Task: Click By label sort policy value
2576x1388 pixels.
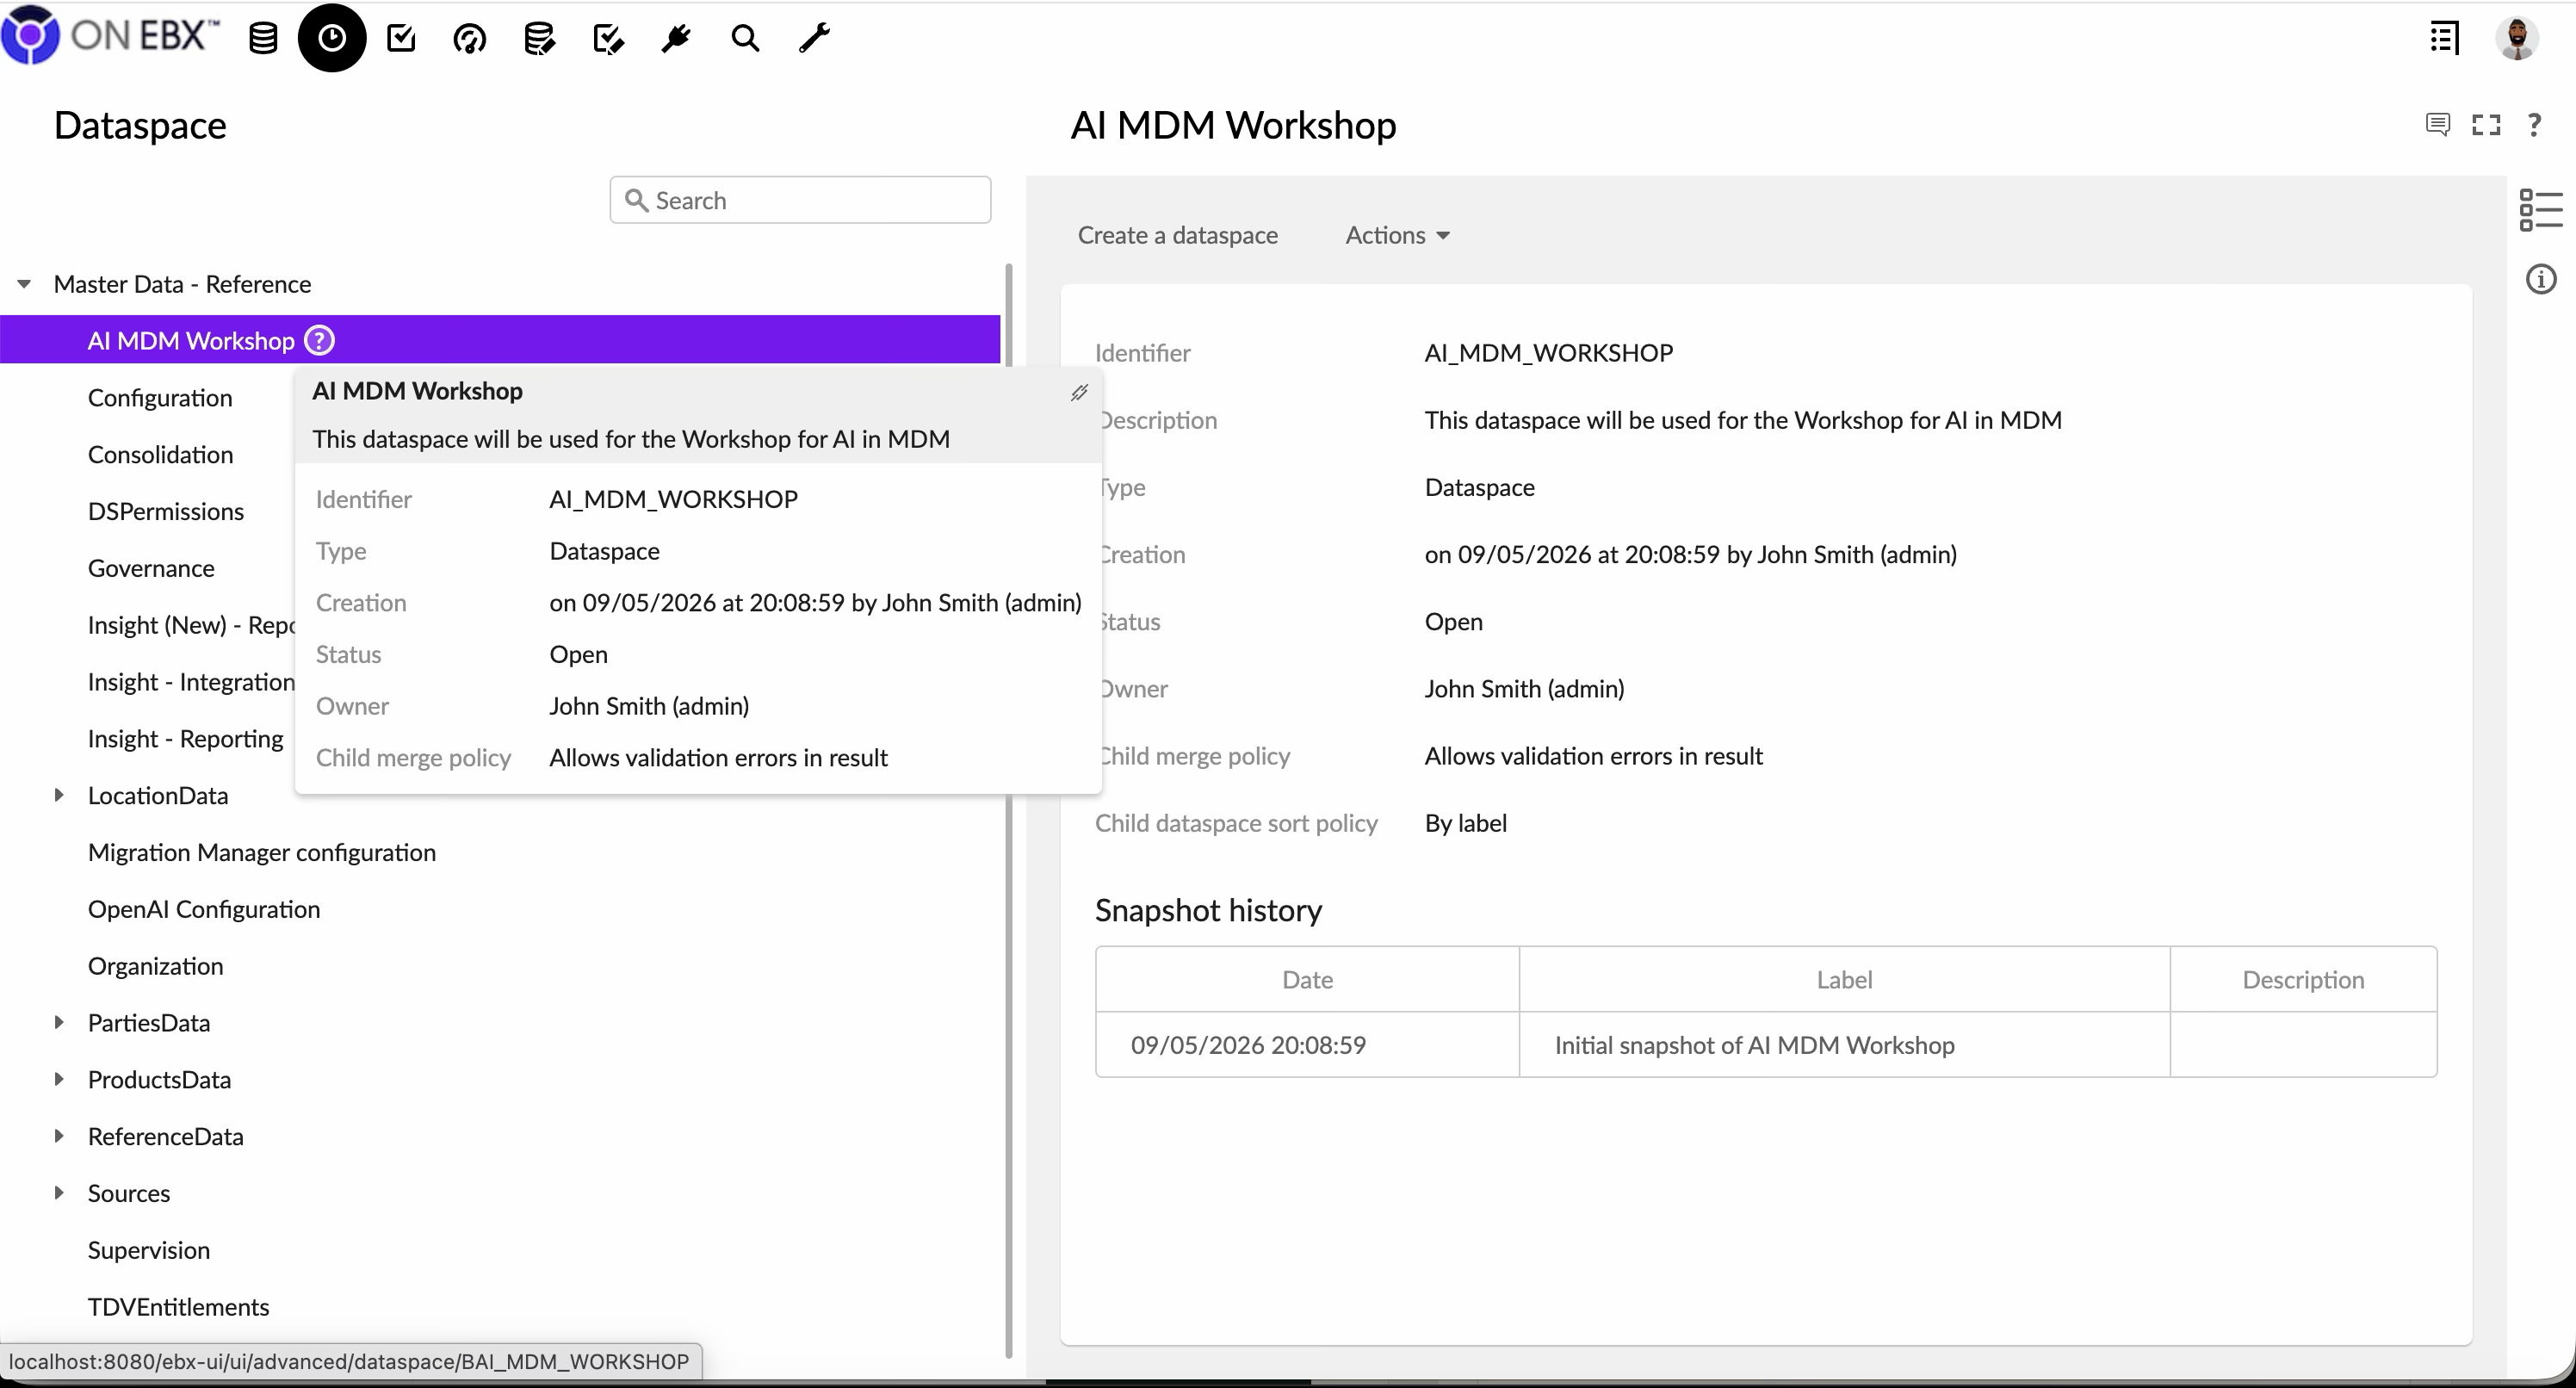Action: (x=1465, y=823)
